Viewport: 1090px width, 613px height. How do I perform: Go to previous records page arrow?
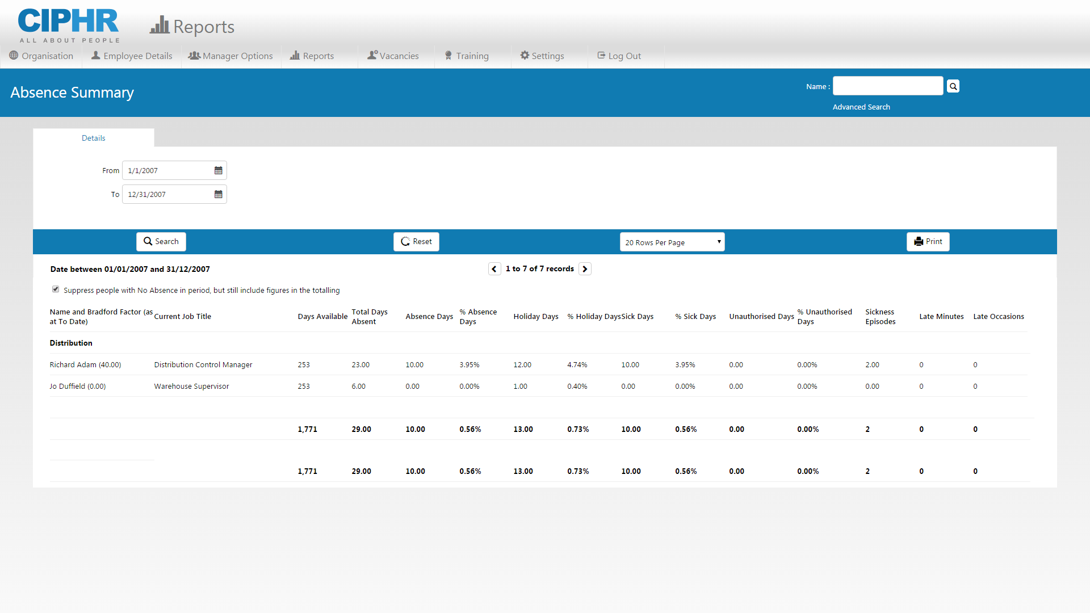point(494,269)
